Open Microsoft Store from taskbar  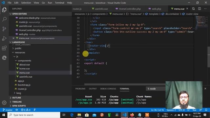(x=87, y=115)
